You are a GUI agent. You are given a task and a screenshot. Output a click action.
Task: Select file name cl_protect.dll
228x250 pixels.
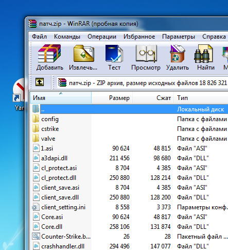click(x=59, y=178)
